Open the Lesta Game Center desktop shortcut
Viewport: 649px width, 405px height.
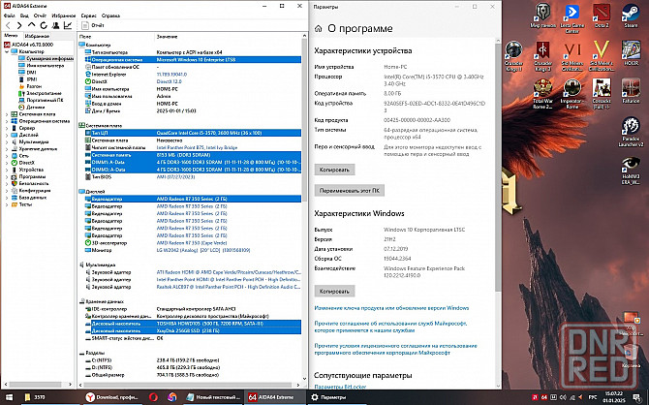[572, 17]
